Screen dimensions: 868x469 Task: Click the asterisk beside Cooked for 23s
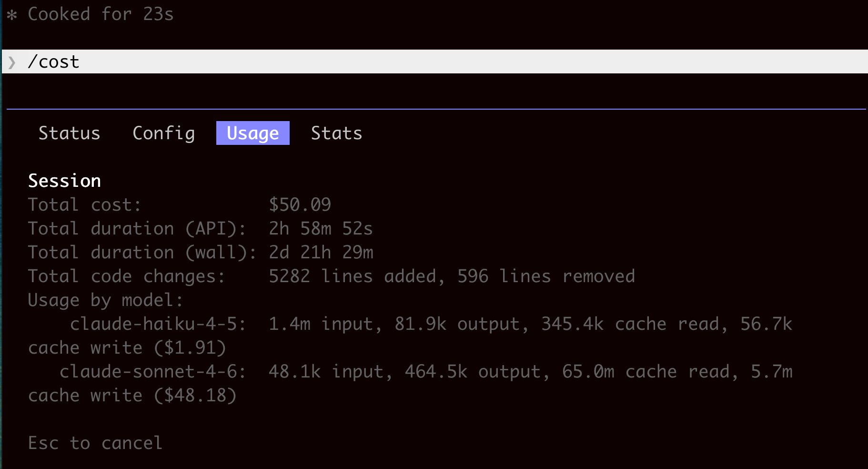pyautogui.click(x=12, y=14)
